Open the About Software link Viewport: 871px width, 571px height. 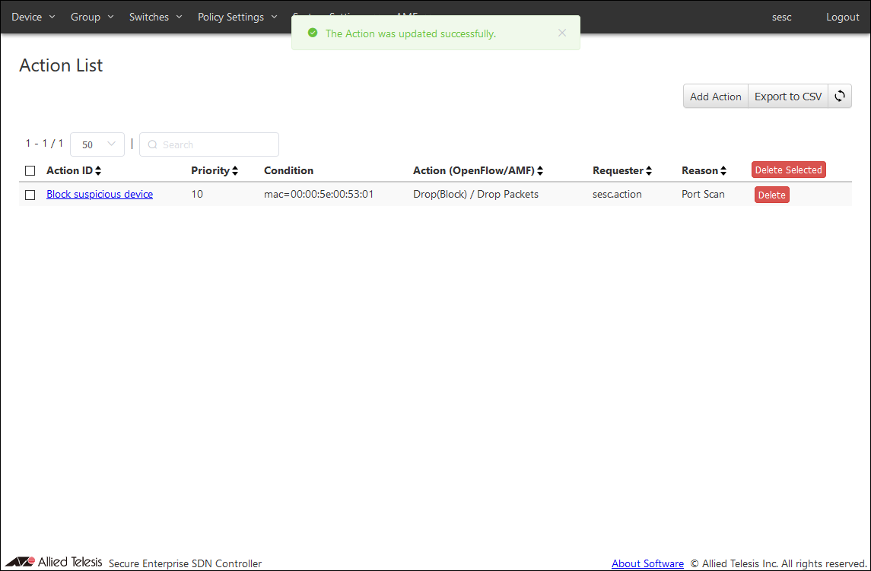647,563
